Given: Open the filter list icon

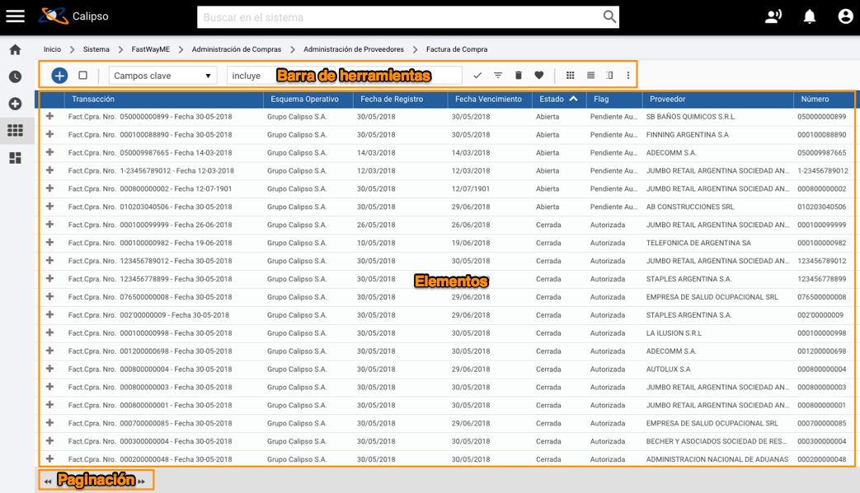Looking at the screenshot, I should [498, 76].
